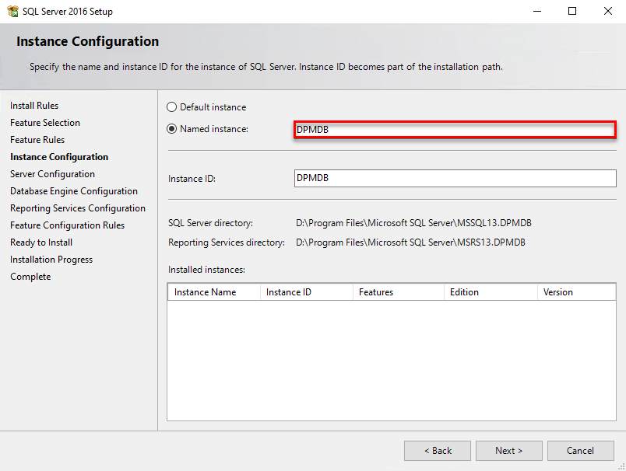
Task: Click the Instance ID text field
Action: pos(455,178)
